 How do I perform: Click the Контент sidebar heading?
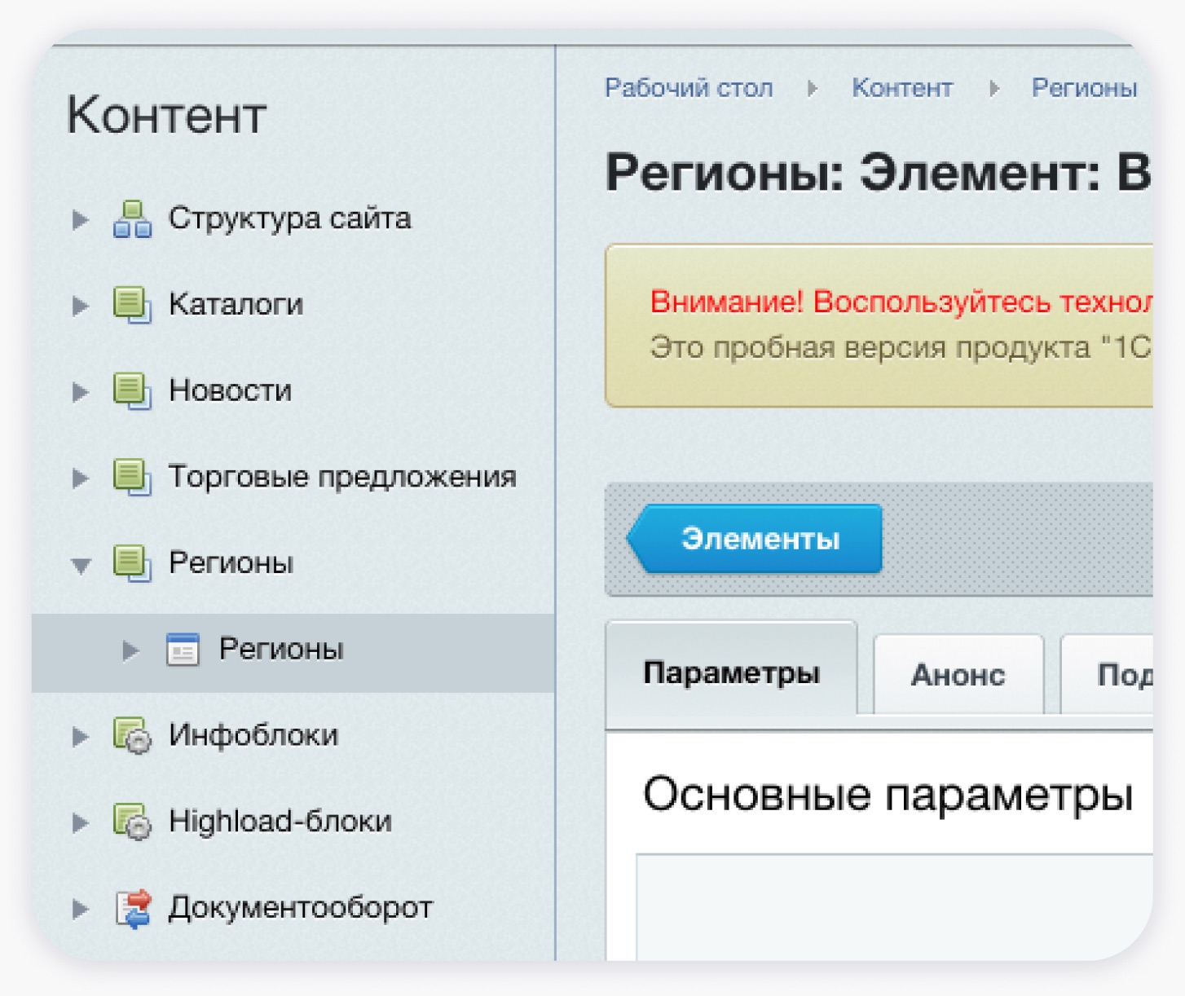pyautogui.click(x=167, y=115)
